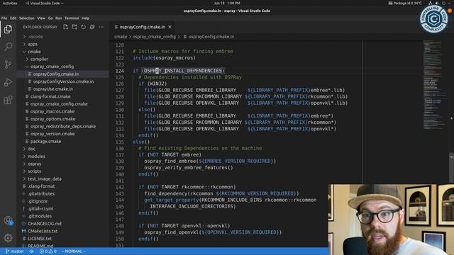The height and width of the screenshot is (255, 454).
Task: Open Explorer more actions ellipsis
Action: tap(101, 27)
